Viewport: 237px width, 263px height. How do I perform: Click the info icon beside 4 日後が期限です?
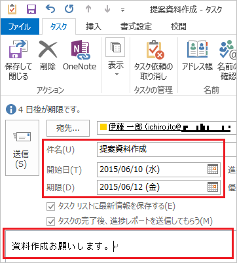click(x=11, y=109)
